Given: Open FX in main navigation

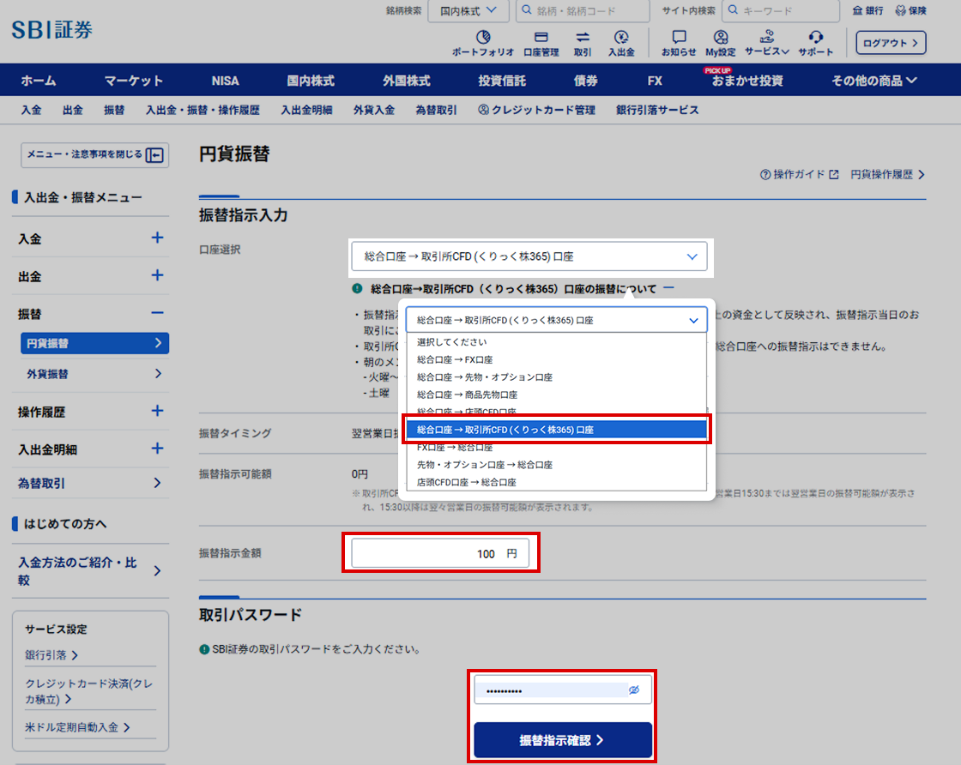Looking at the screenshot, I should tap(655, 81).
